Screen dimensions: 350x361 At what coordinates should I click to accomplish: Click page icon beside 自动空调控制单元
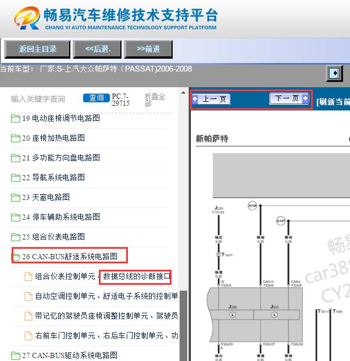(28, 296)
